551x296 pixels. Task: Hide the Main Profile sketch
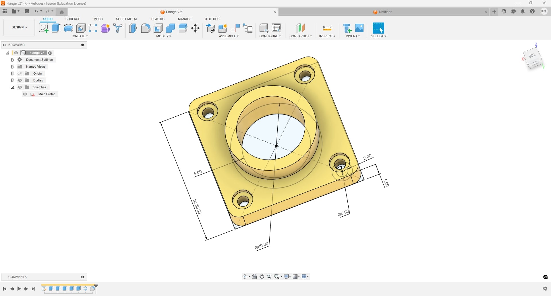(25, 94)
